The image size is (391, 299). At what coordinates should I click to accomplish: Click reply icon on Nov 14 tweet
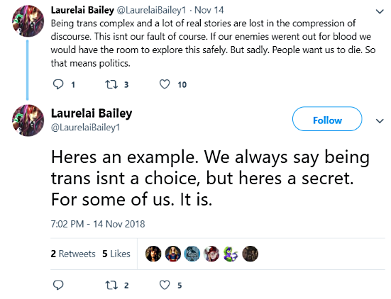[x=58, y=84]
